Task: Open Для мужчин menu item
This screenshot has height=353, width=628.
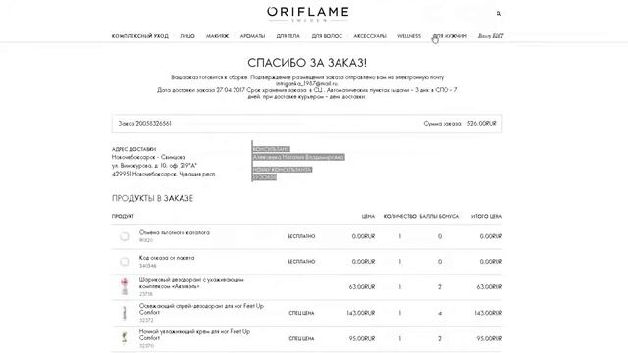Action: tap(449, 36)
